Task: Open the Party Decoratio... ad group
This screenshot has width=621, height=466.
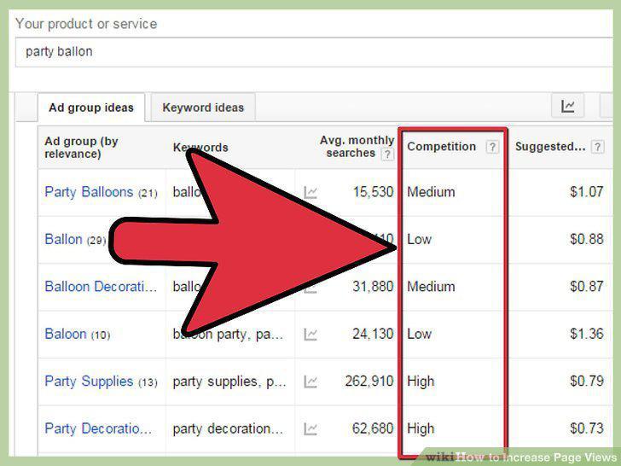Action: tap(98, 428)
